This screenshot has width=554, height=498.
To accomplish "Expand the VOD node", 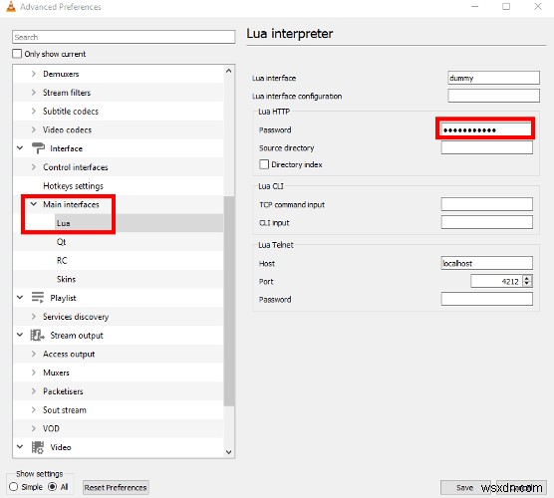I will click(x=34, y=428).
